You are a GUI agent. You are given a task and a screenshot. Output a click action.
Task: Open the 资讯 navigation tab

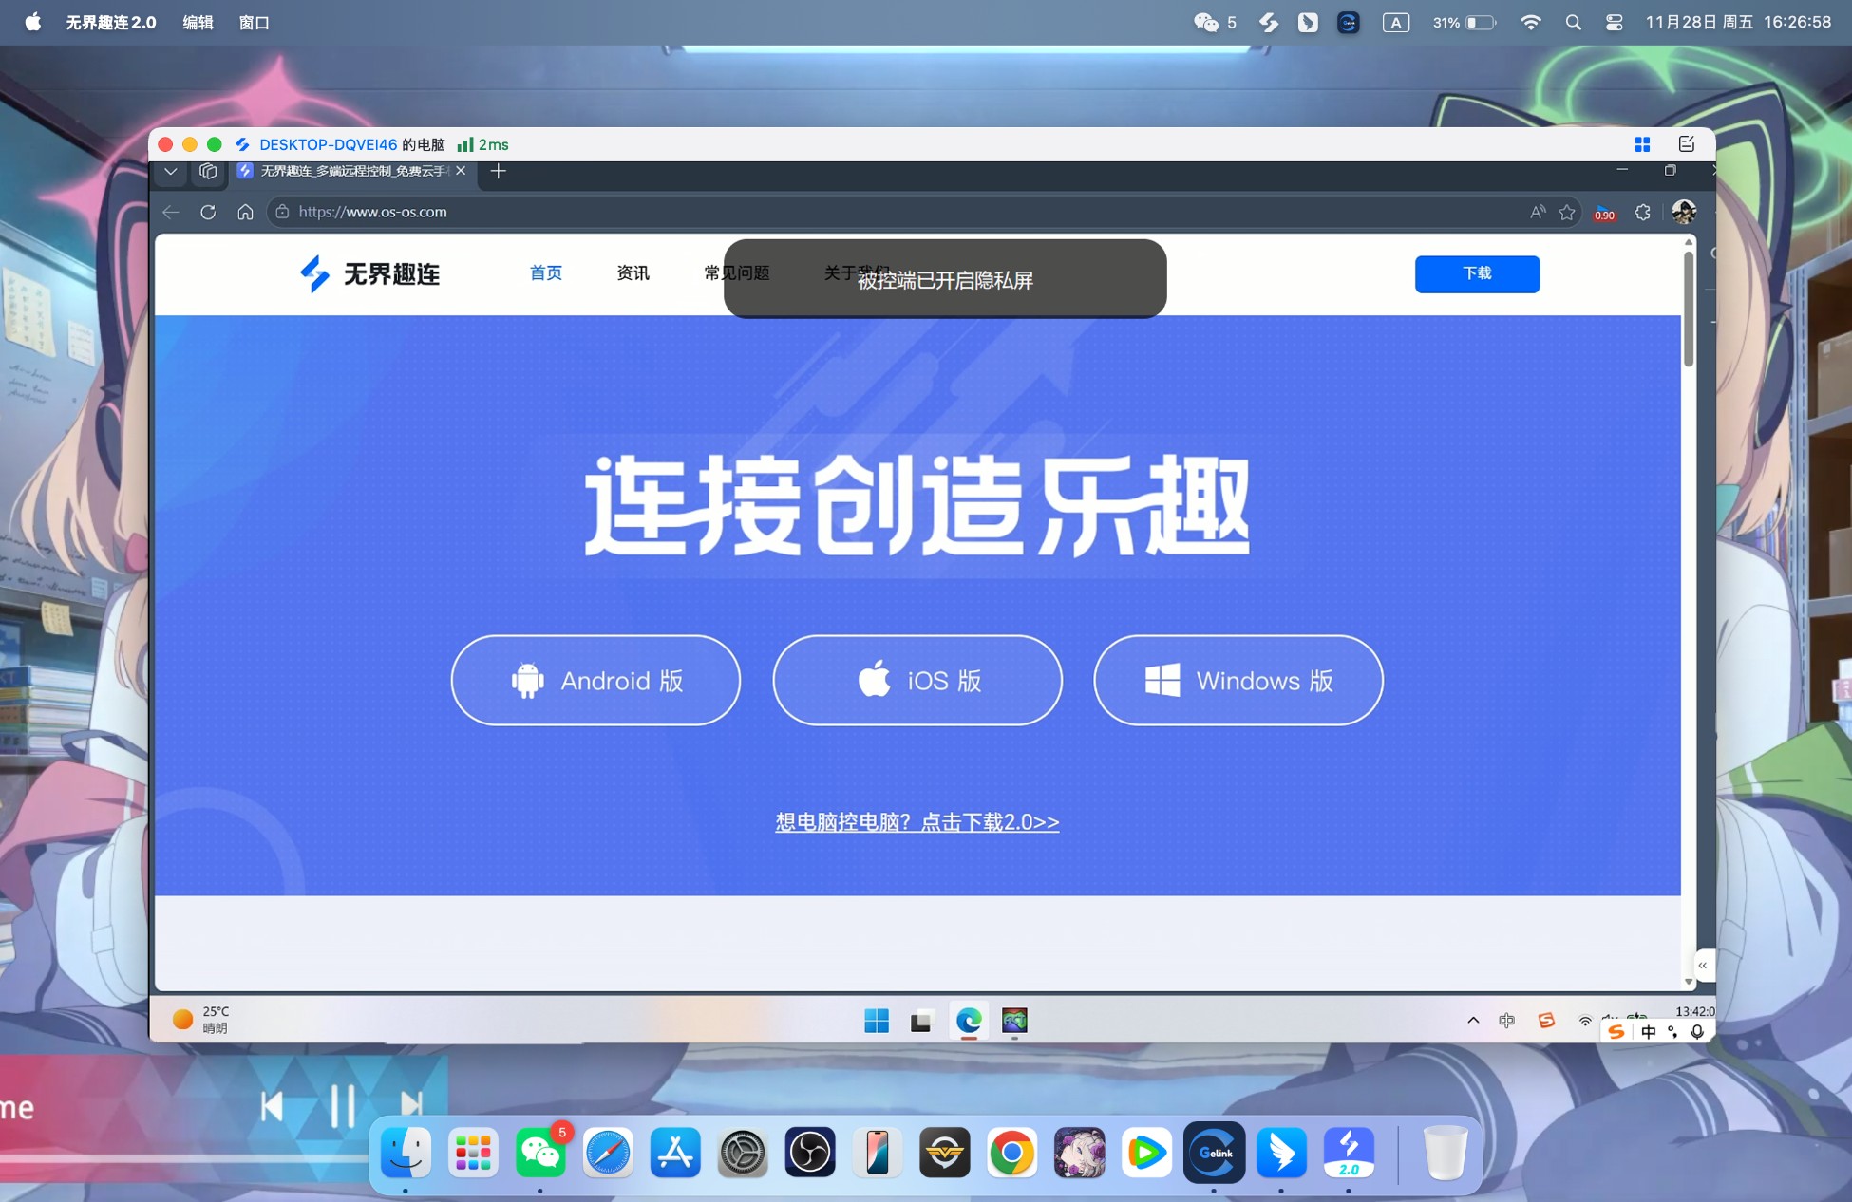[x=633, y=273]
